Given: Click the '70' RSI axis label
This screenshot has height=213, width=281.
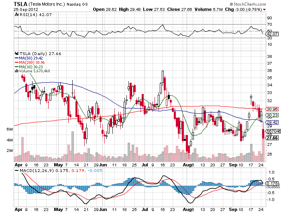Looking at the screenshot, I should [x=269, y=24].
